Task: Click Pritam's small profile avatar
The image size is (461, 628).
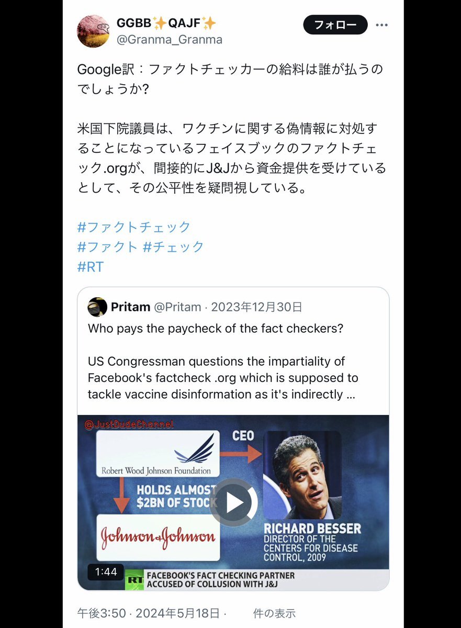Action: pyautogui.click(x=97, y=307)
